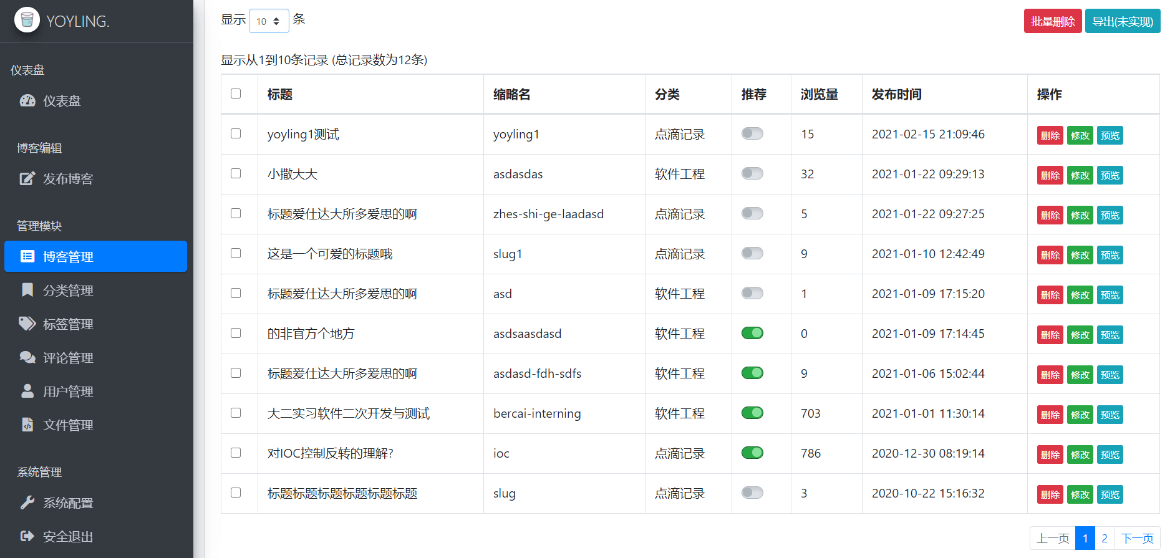Image resolution: width=1175 pixels, height=558 pixels.
Task: Click 修改 for 小撒大大 row
Action: click(1080, 175)
